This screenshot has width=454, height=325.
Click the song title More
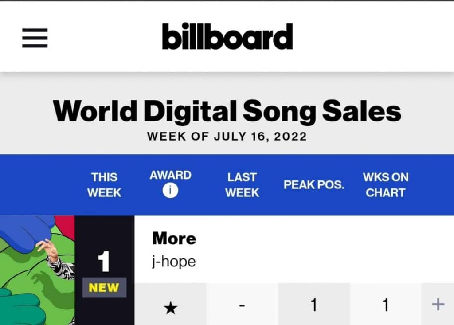point(174,239)
